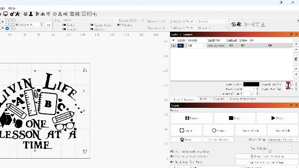Toggle Optimize Cut Path switch
299x168 pixels.
(x=172, y=162)
